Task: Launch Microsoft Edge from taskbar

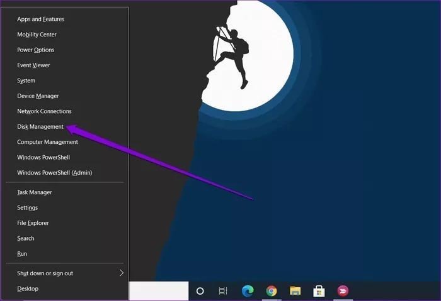Action: pos(248,291)
